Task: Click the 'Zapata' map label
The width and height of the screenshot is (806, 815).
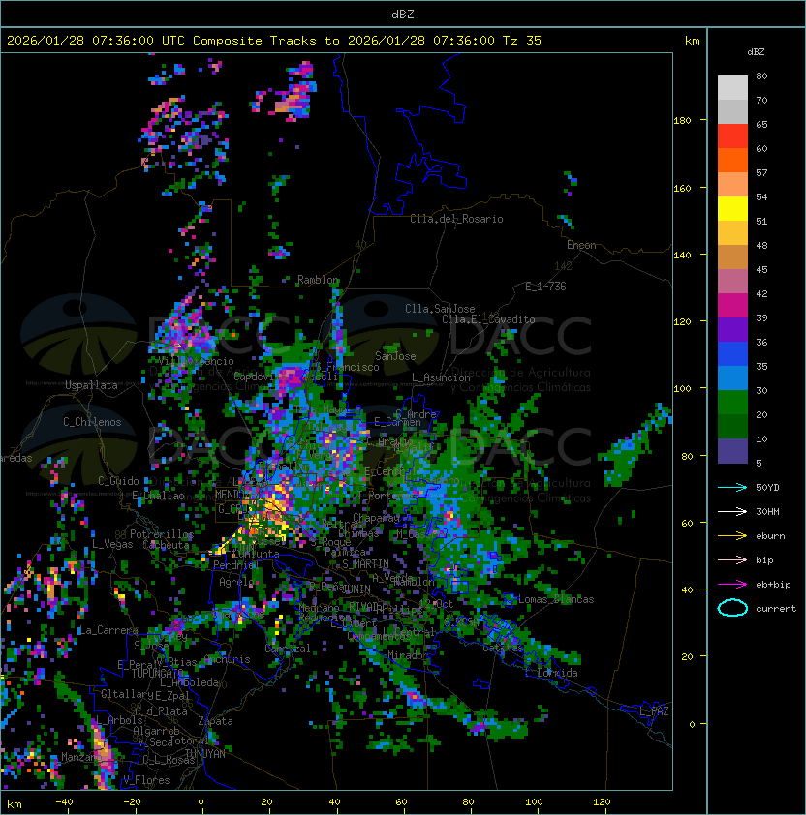Action: [x=215, y=721]
